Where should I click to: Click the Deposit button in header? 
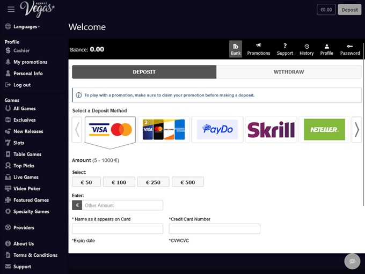point(349,10)
